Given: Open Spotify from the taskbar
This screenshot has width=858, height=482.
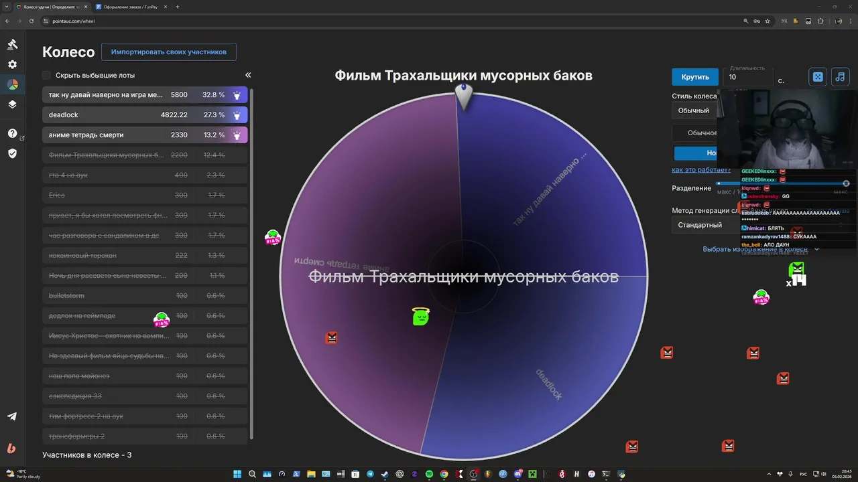Looking at the screenshot, I should [x=429, y=474].
